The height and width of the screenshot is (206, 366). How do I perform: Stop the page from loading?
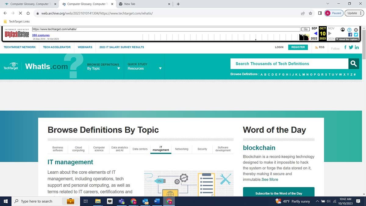pos(20,13)
